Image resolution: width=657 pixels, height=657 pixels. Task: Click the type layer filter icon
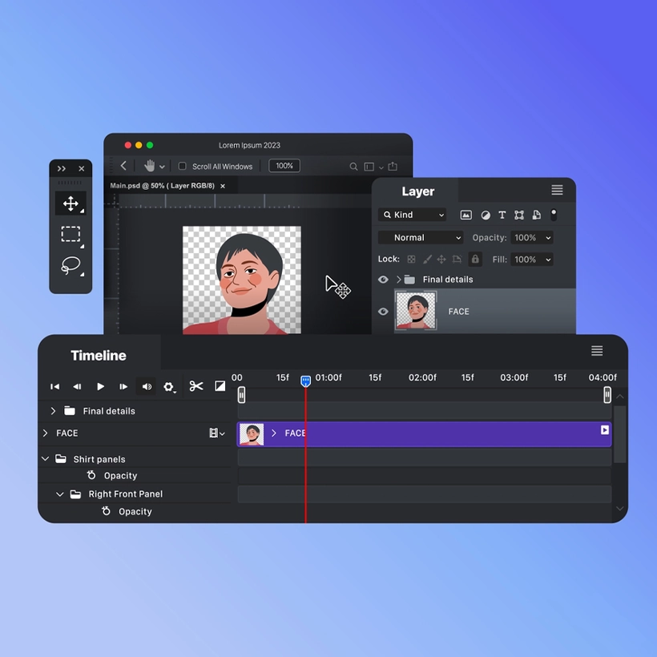502,215
